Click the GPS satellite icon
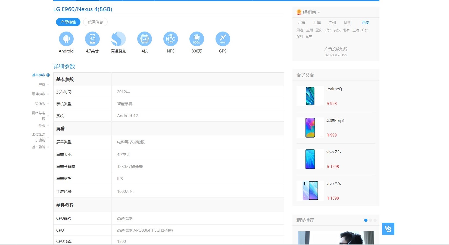The height and width of the screenshot is (245, 449). [x=223, y=39]
